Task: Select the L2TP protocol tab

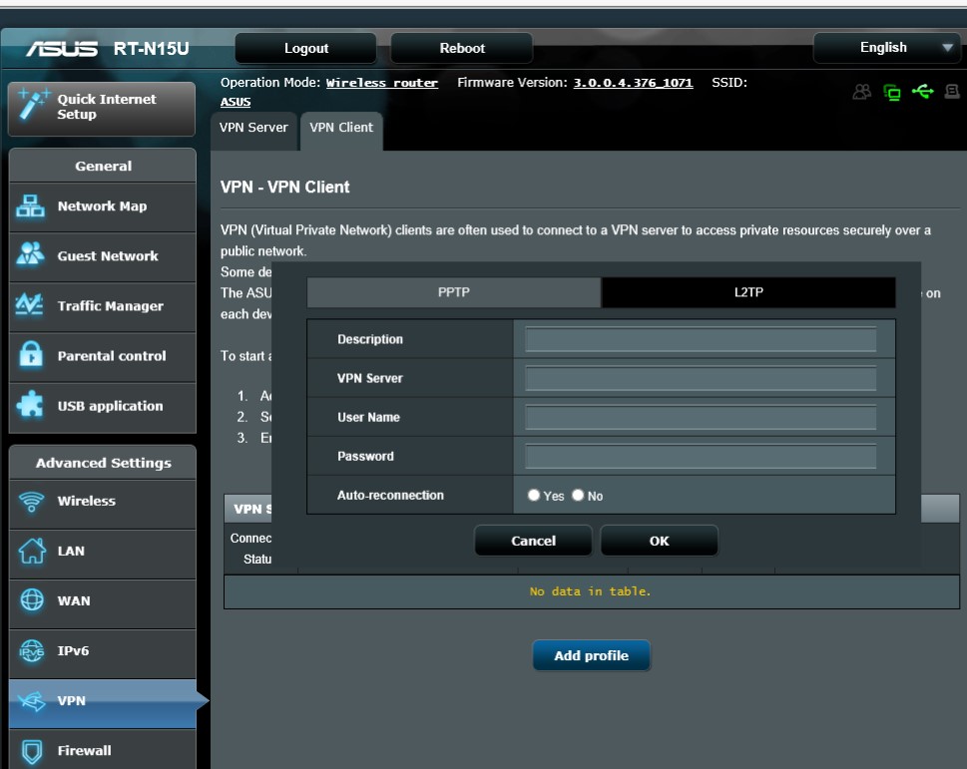Action: tap(747, 292)
